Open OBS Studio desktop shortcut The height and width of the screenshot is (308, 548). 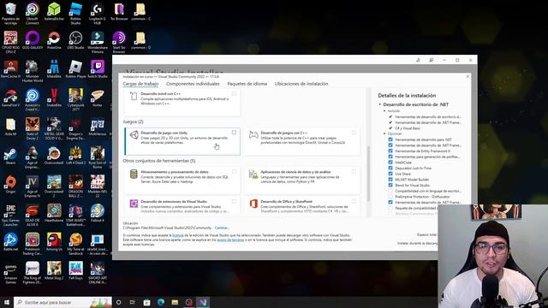coord(75,40)
